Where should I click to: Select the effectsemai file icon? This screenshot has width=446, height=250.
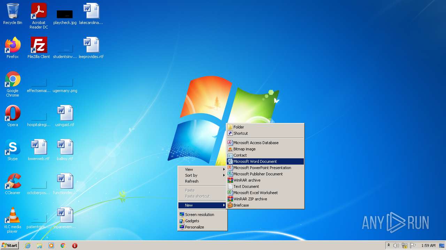click(x=39, y=85)
